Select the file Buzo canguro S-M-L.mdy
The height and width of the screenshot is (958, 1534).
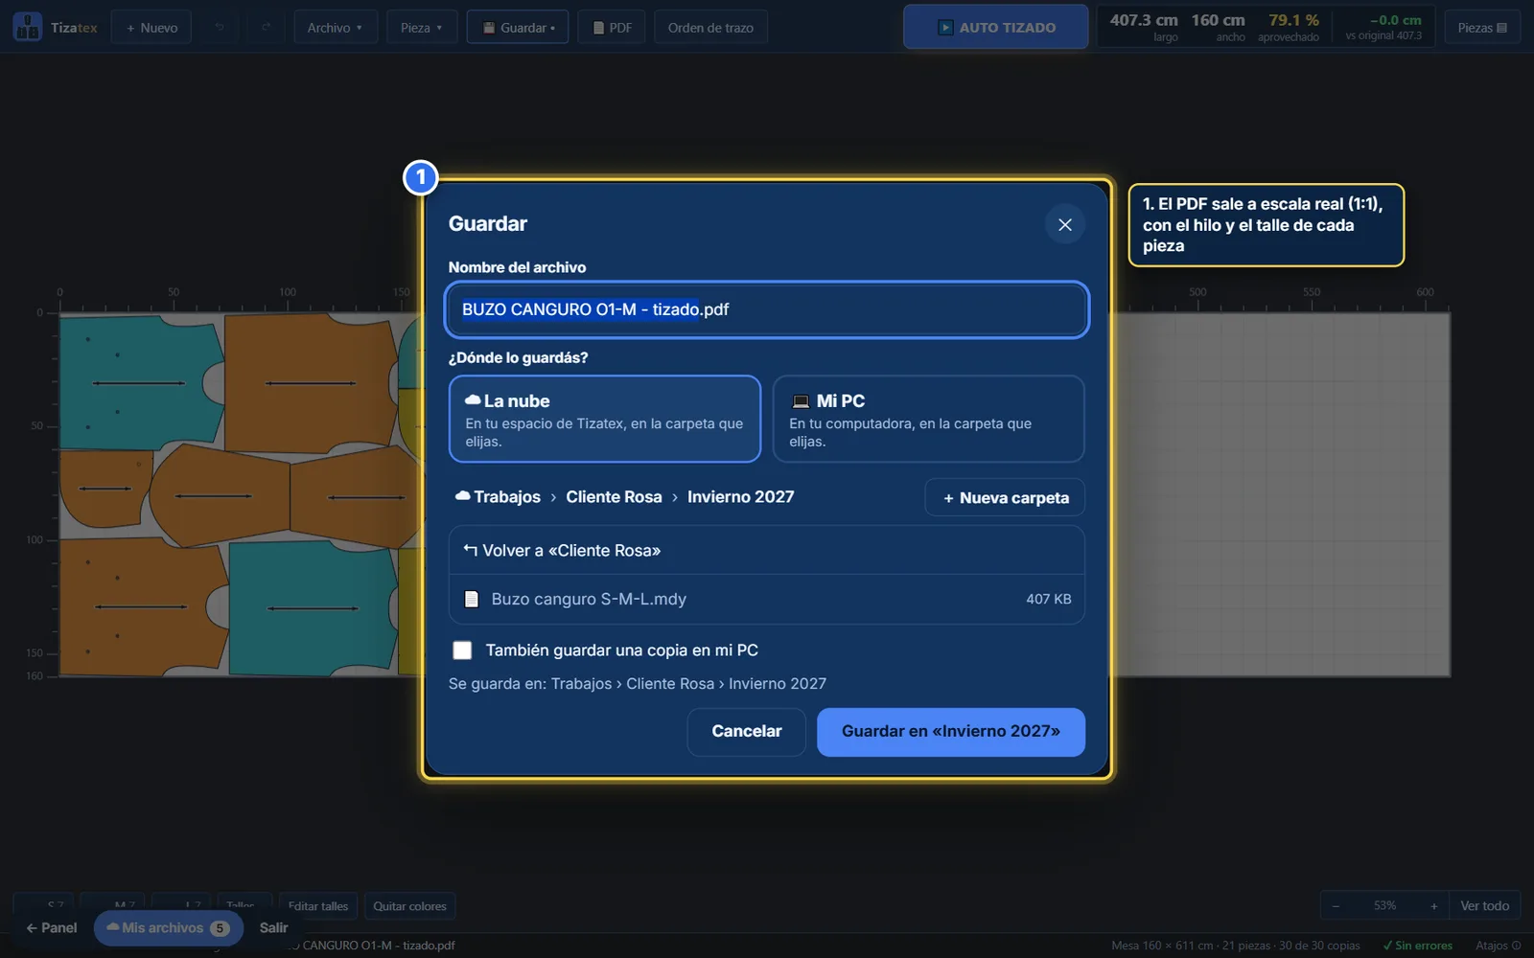pyautogui.click(x=767, y=599)
